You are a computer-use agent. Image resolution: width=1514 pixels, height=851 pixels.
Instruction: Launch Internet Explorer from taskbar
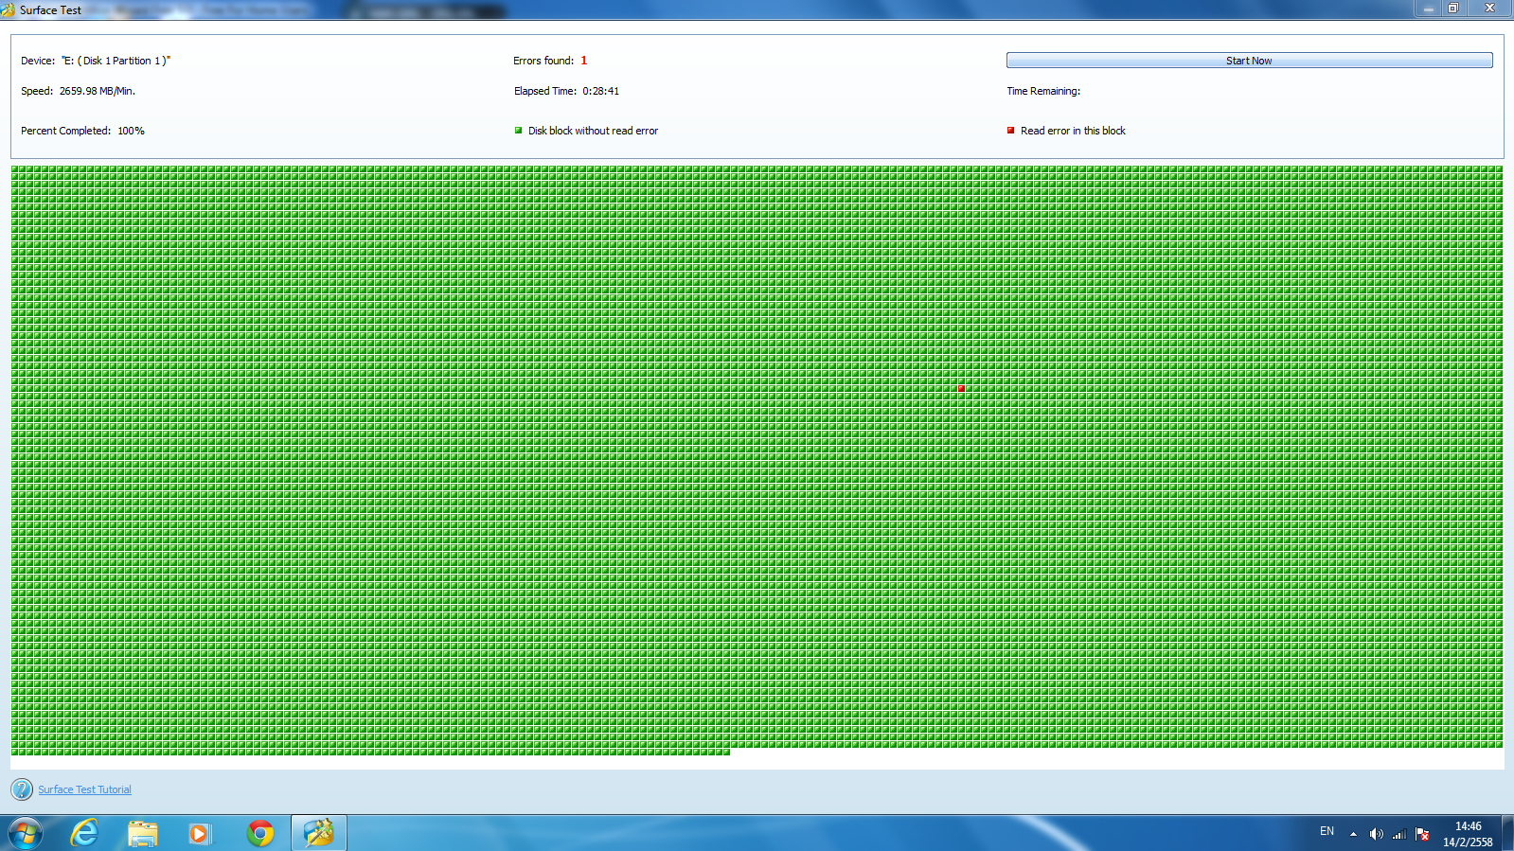(x=85, y=833)
